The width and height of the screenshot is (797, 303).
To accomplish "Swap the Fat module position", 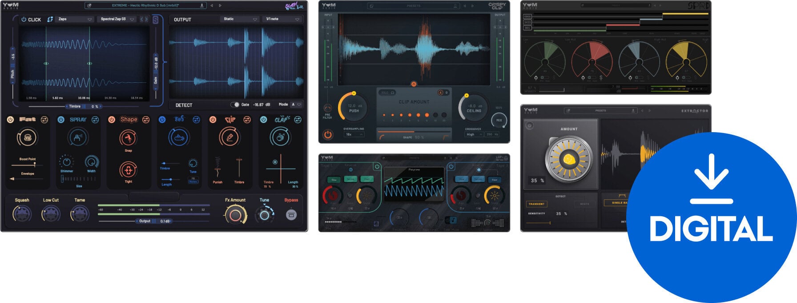I will (44, 120).
